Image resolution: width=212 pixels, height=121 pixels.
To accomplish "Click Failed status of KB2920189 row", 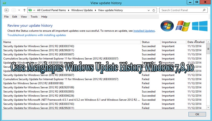I will 145,87.
